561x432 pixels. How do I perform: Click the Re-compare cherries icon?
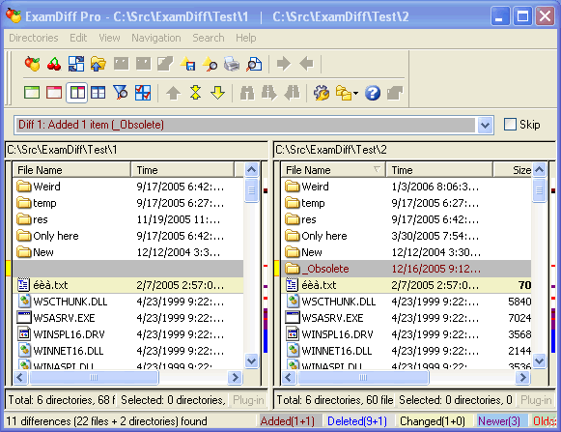coord(54,64)
